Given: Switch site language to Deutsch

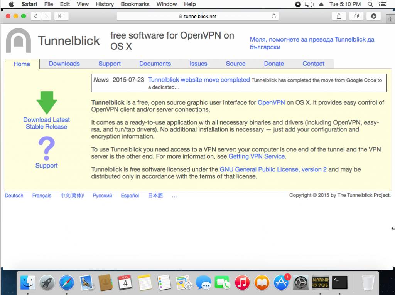Looking at the screenshot, I should (14, 195).
